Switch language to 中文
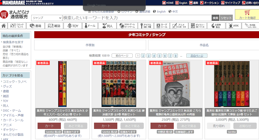Image resolution: width=259 pixels, height=140 pixels. pyautogui.click(x=173, y=11)
